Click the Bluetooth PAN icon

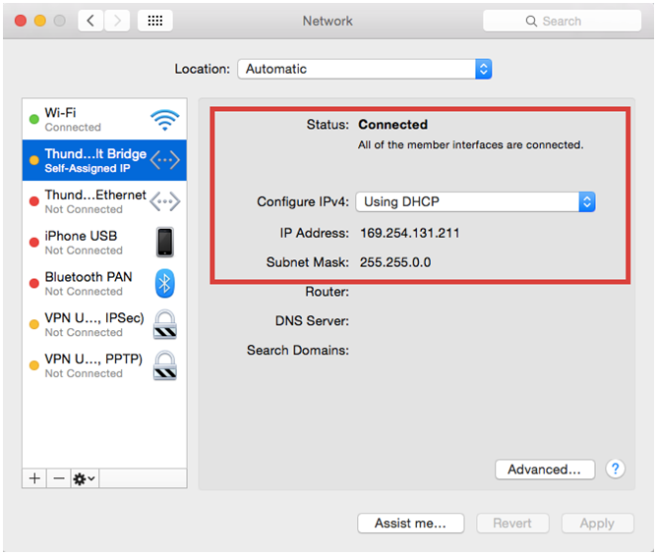[165, 284]
